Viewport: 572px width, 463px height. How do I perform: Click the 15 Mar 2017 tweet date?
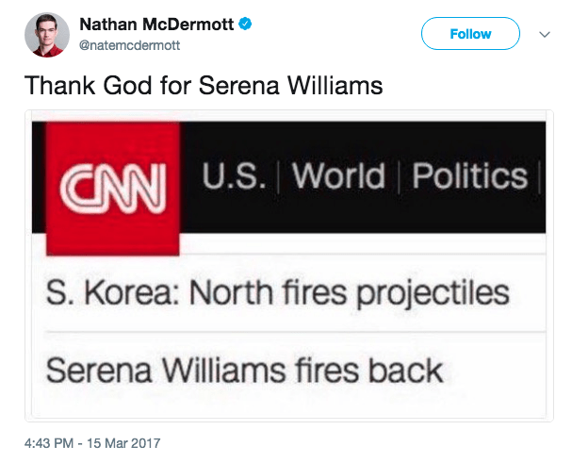[x=127, y=441]
